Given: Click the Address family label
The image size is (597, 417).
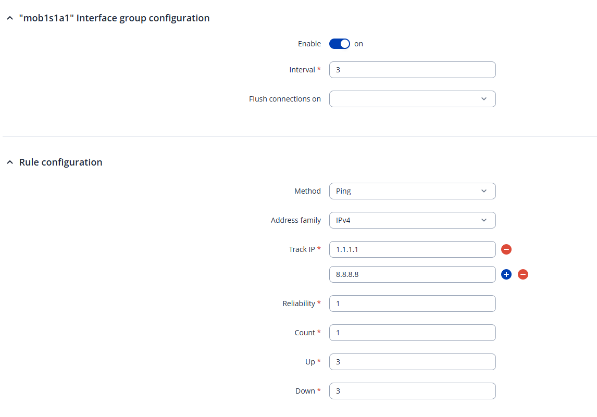Looking at the screenshot, I should tap(296, 220).
